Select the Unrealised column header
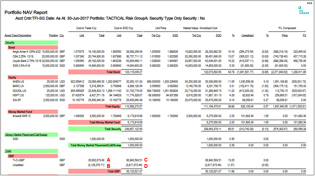Image resolution: width=315 pixels, height=176 pixels. point(247,35)
